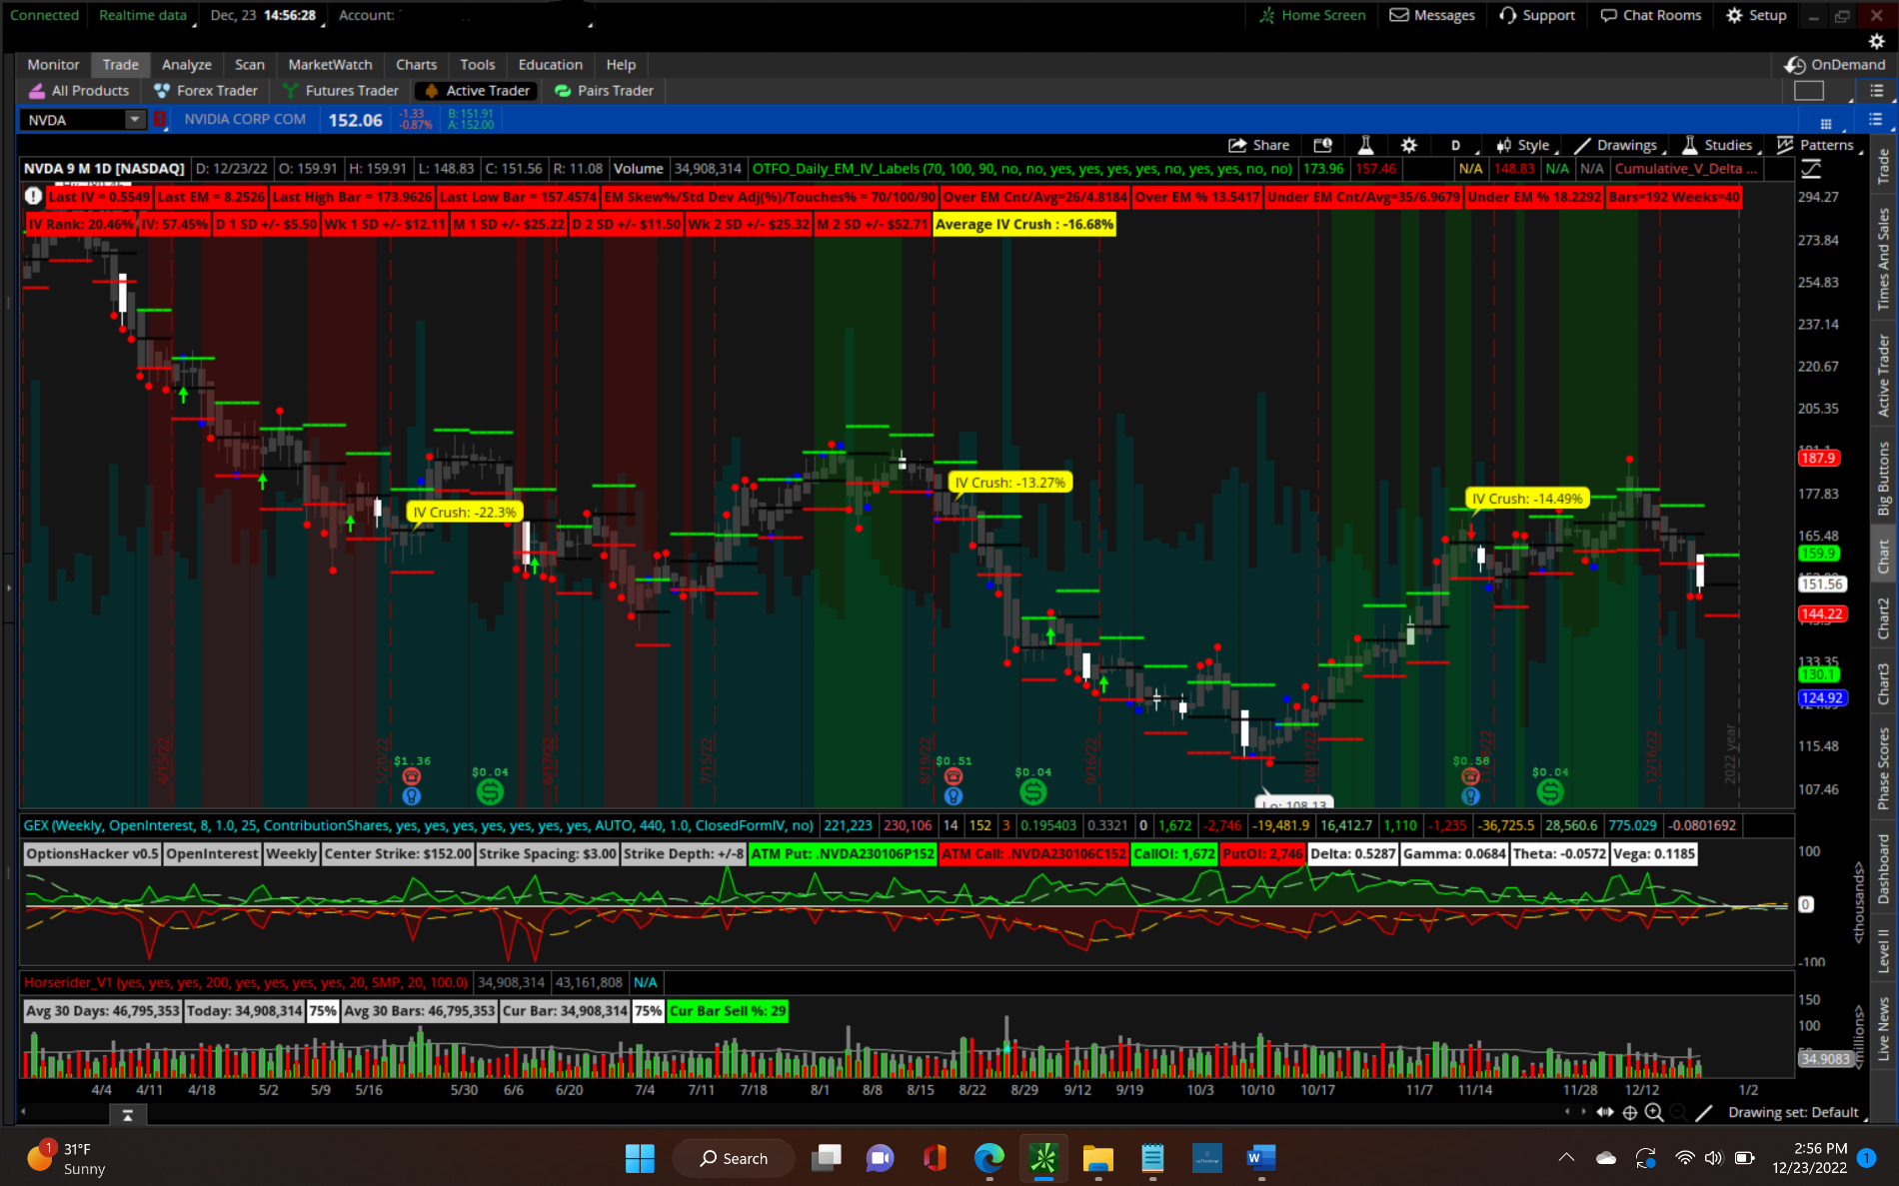Open the Phase Scores side tab
This screenshot has height=1186, width=1899.
pos(1884,768)
